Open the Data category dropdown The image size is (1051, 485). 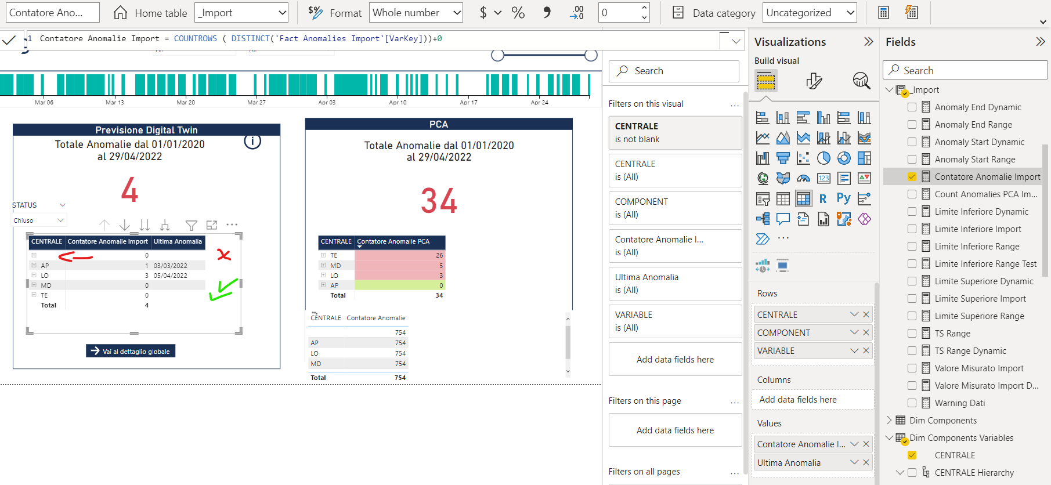point(810,13)
